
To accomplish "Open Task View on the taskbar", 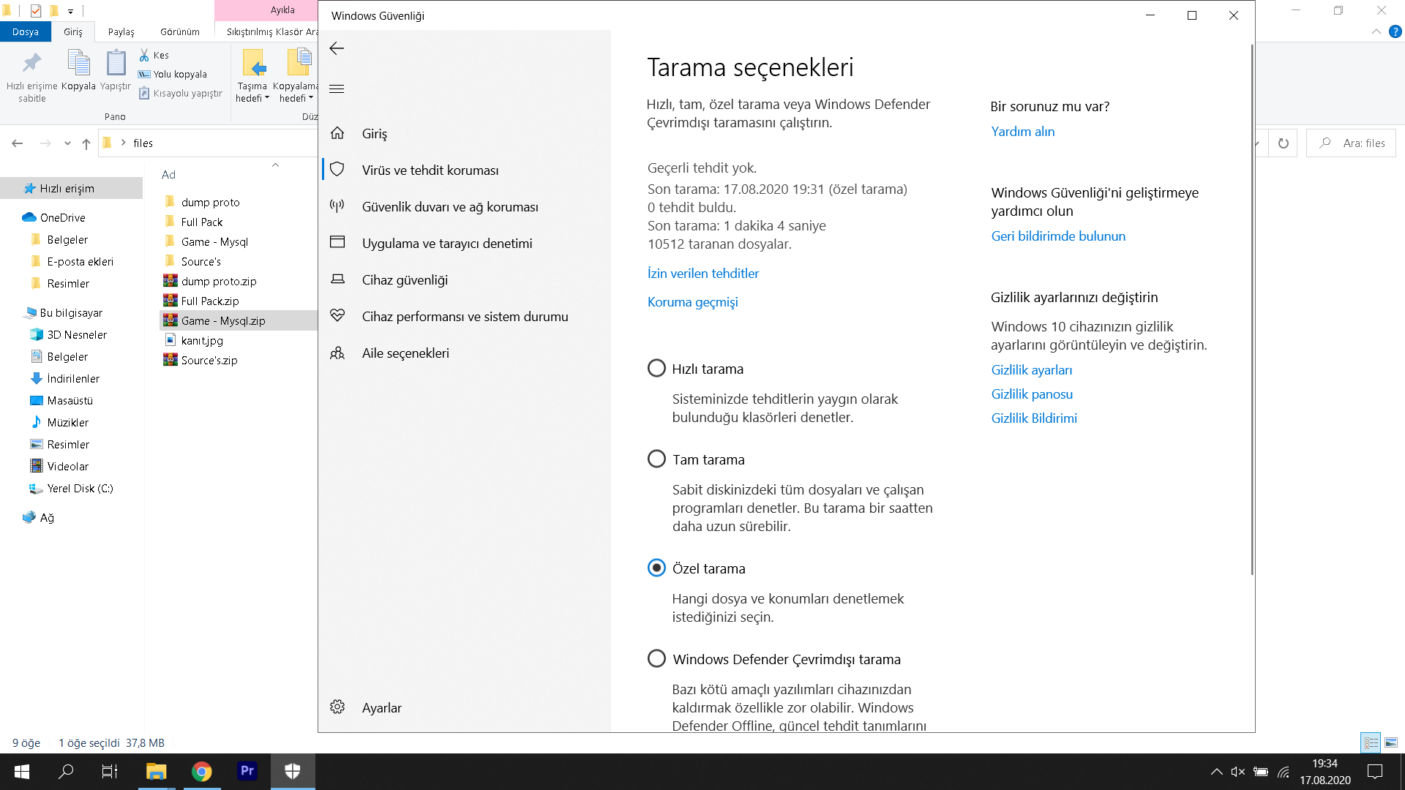I will pyautogui.click(x=110, y=771).
